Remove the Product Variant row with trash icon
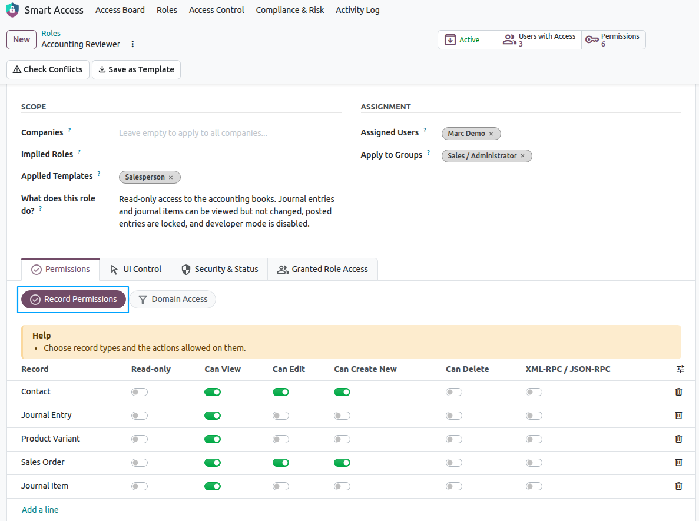 coord(678,439)
